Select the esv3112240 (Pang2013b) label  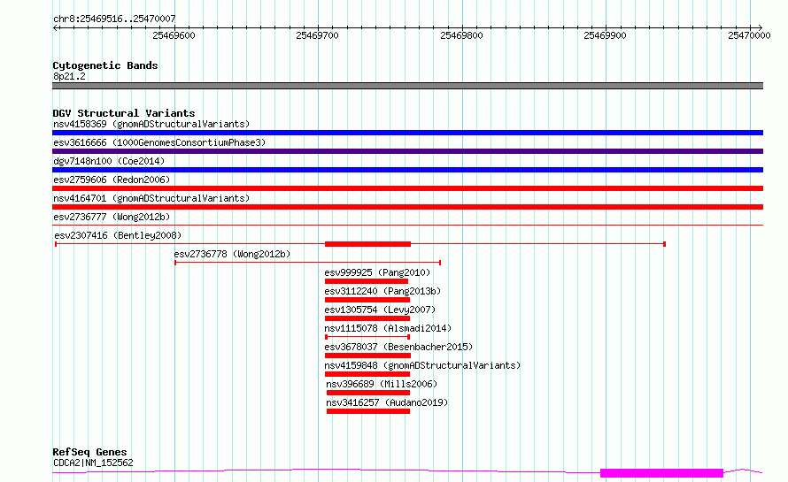382,291
